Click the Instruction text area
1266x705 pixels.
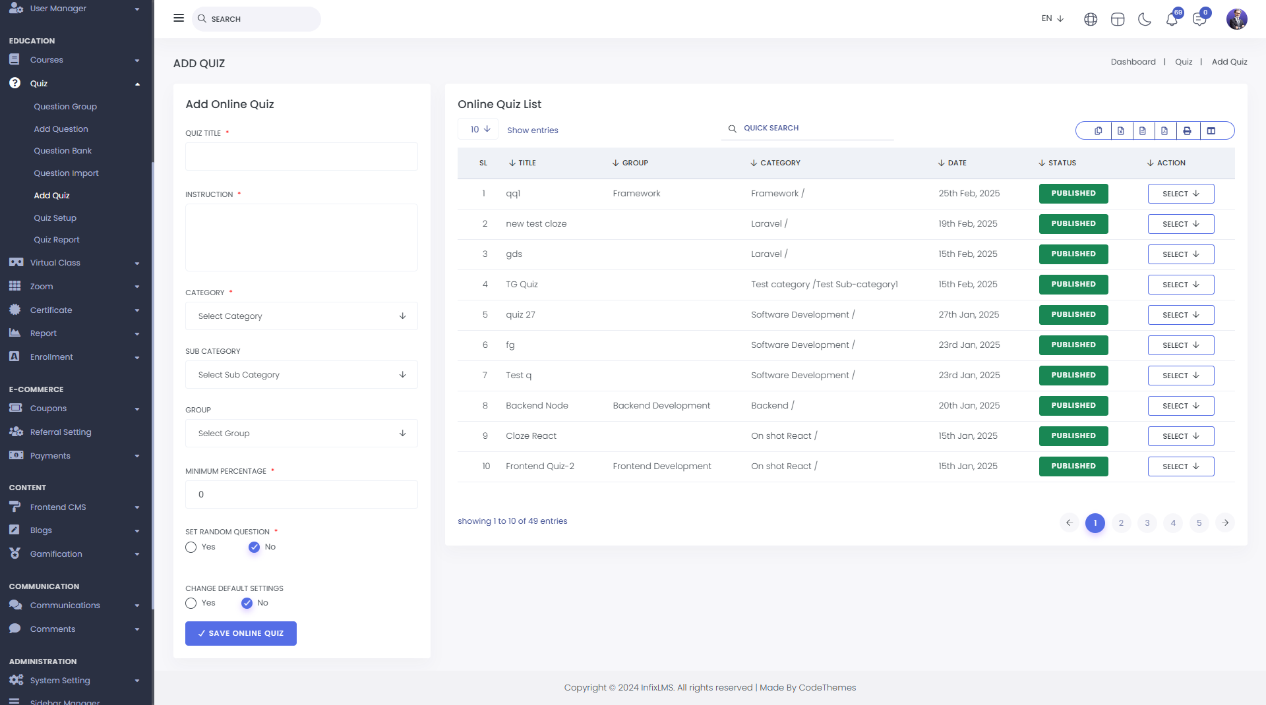301,237
